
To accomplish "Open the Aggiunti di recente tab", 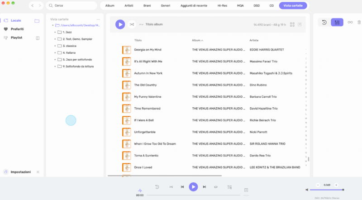I will (194, 5).
